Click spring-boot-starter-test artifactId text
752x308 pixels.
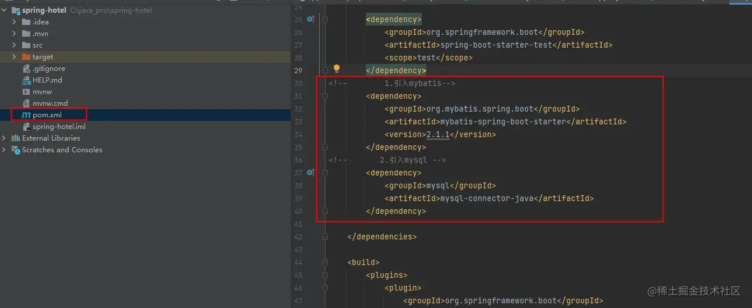(x=495, y=45)
